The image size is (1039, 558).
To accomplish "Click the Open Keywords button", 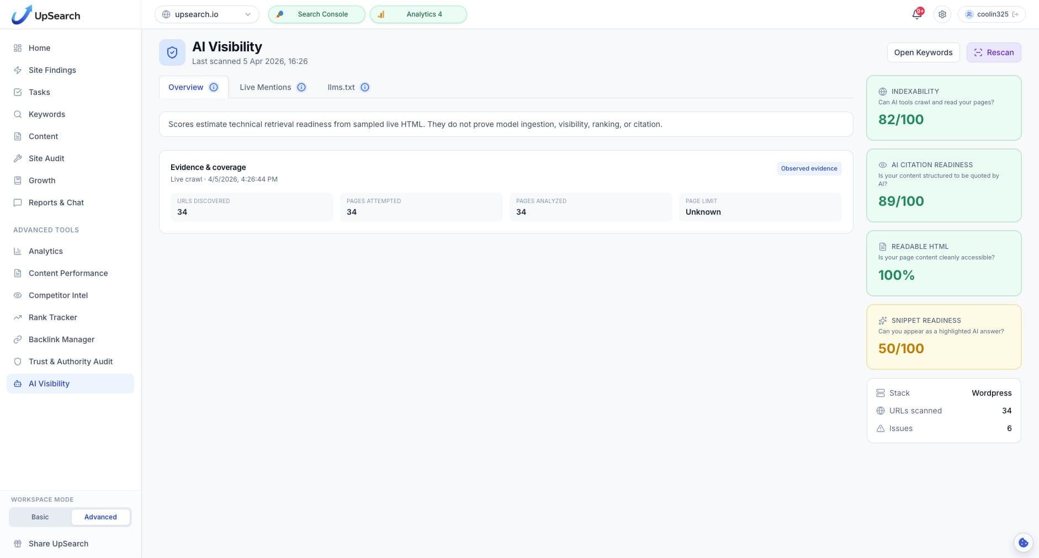I will tap(923, 52).
